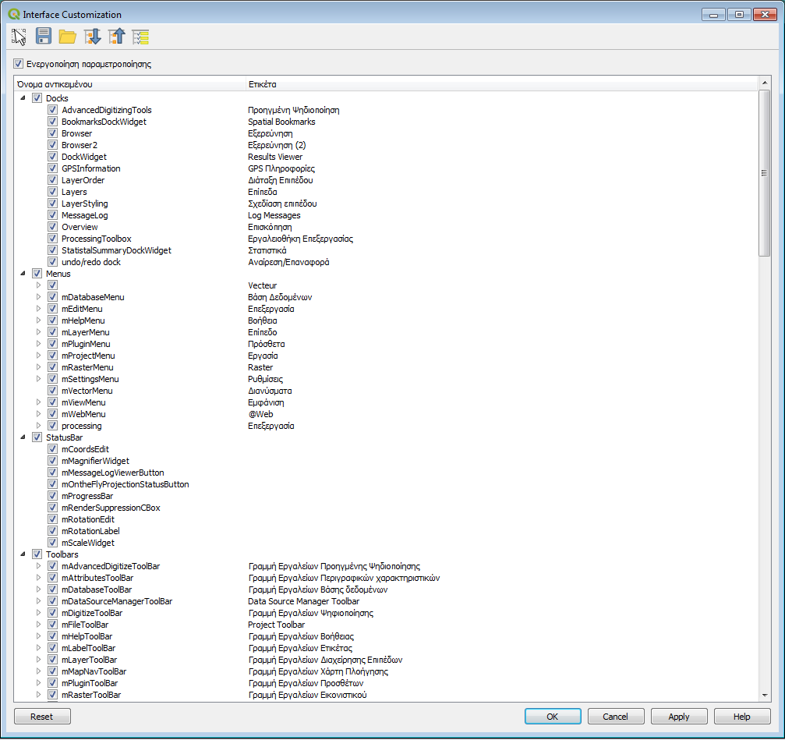Screen dimensions: 785x740
Task: Select the mRenderSuppressionCBox row
Action: pyautogui.click(x=386, y=508)
